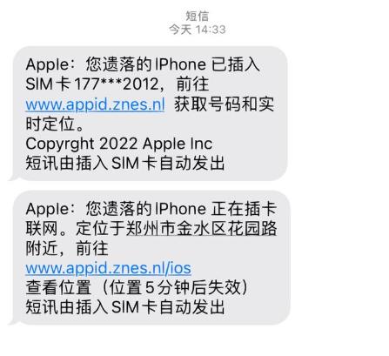Open the www.appid.znes.nl link
The image size is (389, 356).
pyautogui.click(x=95, y=104)
